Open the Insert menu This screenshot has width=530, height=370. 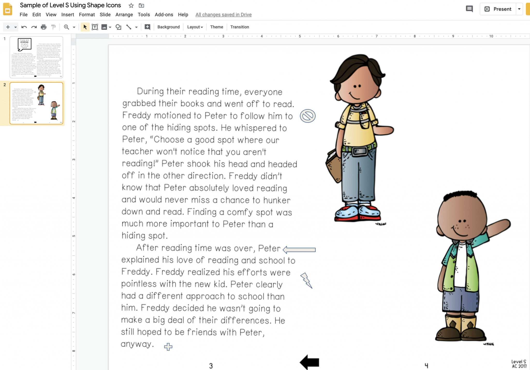coord(68,15)
